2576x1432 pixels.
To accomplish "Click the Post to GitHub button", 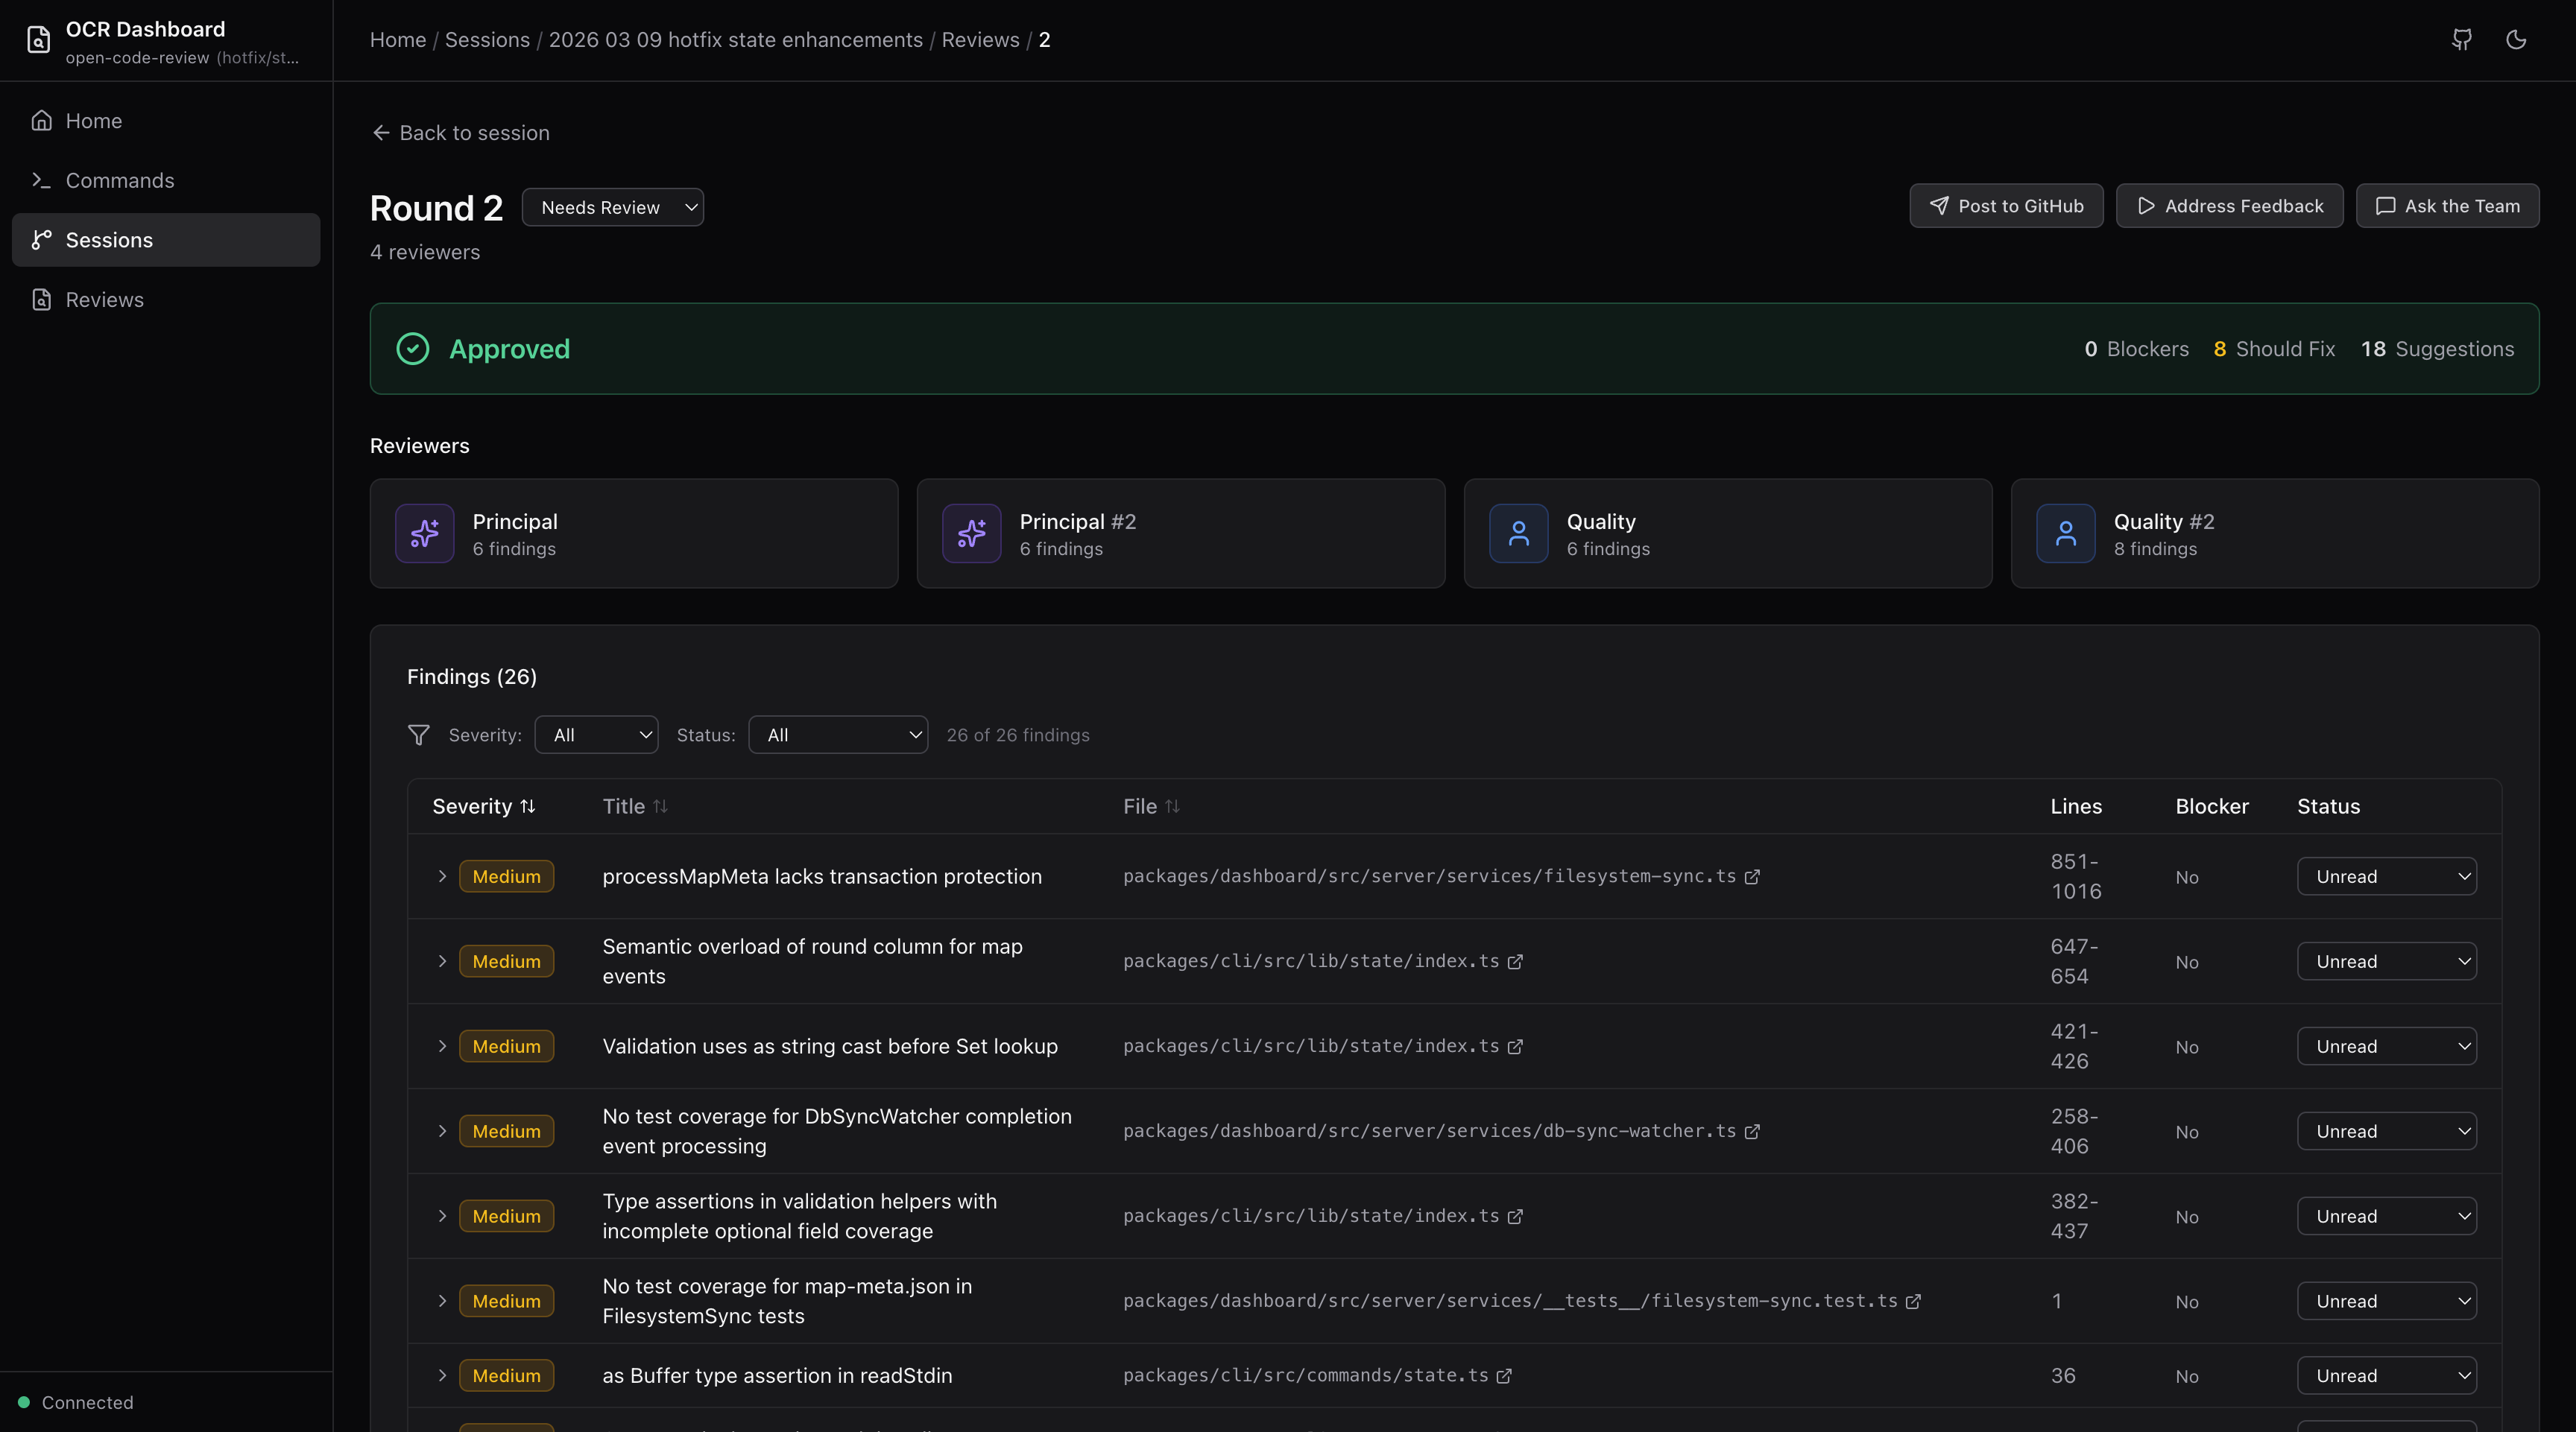I will coord(2006,206).
